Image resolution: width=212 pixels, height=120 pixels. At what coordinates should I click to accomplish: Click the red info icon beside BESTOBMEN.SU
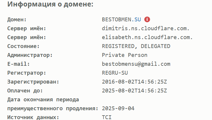(x=147, y=20)
